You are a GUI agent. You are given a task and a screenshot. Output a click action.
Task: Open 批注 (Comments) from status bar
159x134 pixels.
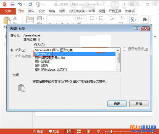[x=54, y=131]
